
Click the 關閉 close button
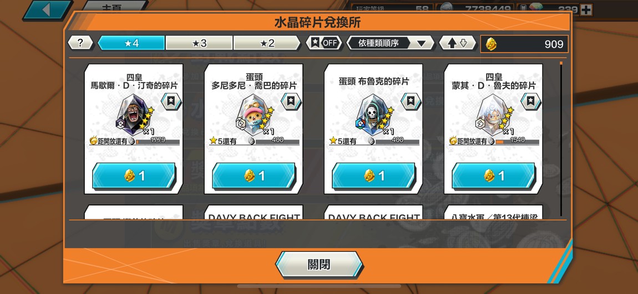[x=319, y=265]
